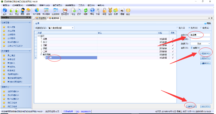The width and height of the screenshot is (216, 114).
Task: Toggle enabled checkmark in the 财务费用 row
Action: point(173,55)
